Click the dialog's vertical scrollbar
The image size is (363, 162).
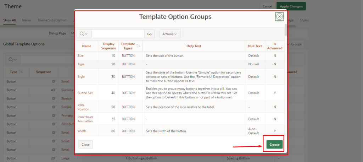coord(286,30)
